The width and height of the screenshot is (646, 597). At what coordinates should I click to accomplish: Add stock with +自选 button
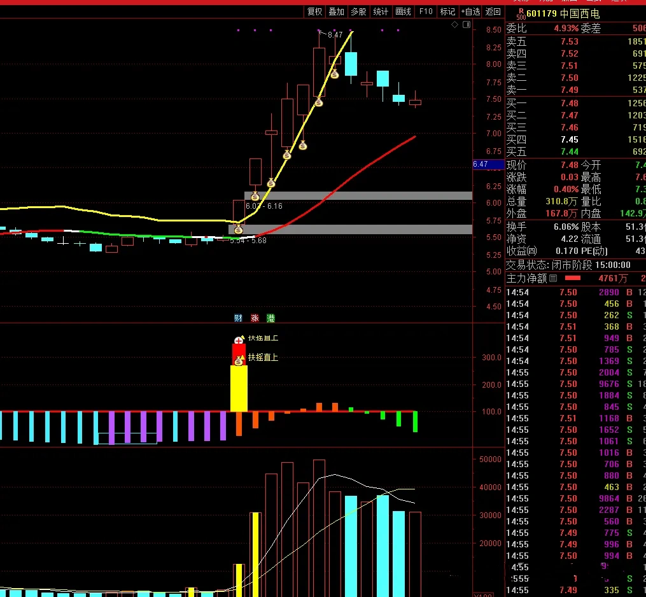(470, 11)
